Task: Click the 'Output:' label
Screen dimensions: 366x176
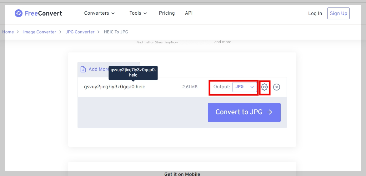Action: [222, 87]
